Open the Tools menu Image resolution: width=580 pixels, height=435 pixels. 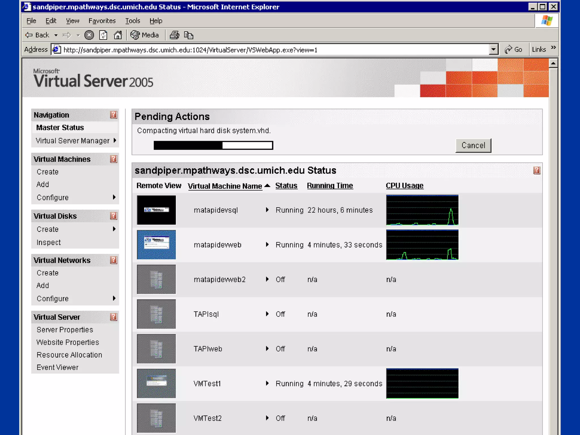133,21
